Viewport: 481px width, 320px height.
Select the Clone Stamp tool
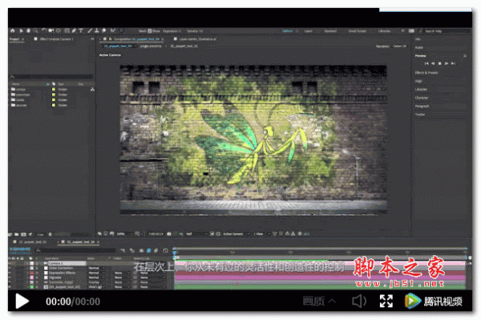pyautogui.click(x=97, y=30)
